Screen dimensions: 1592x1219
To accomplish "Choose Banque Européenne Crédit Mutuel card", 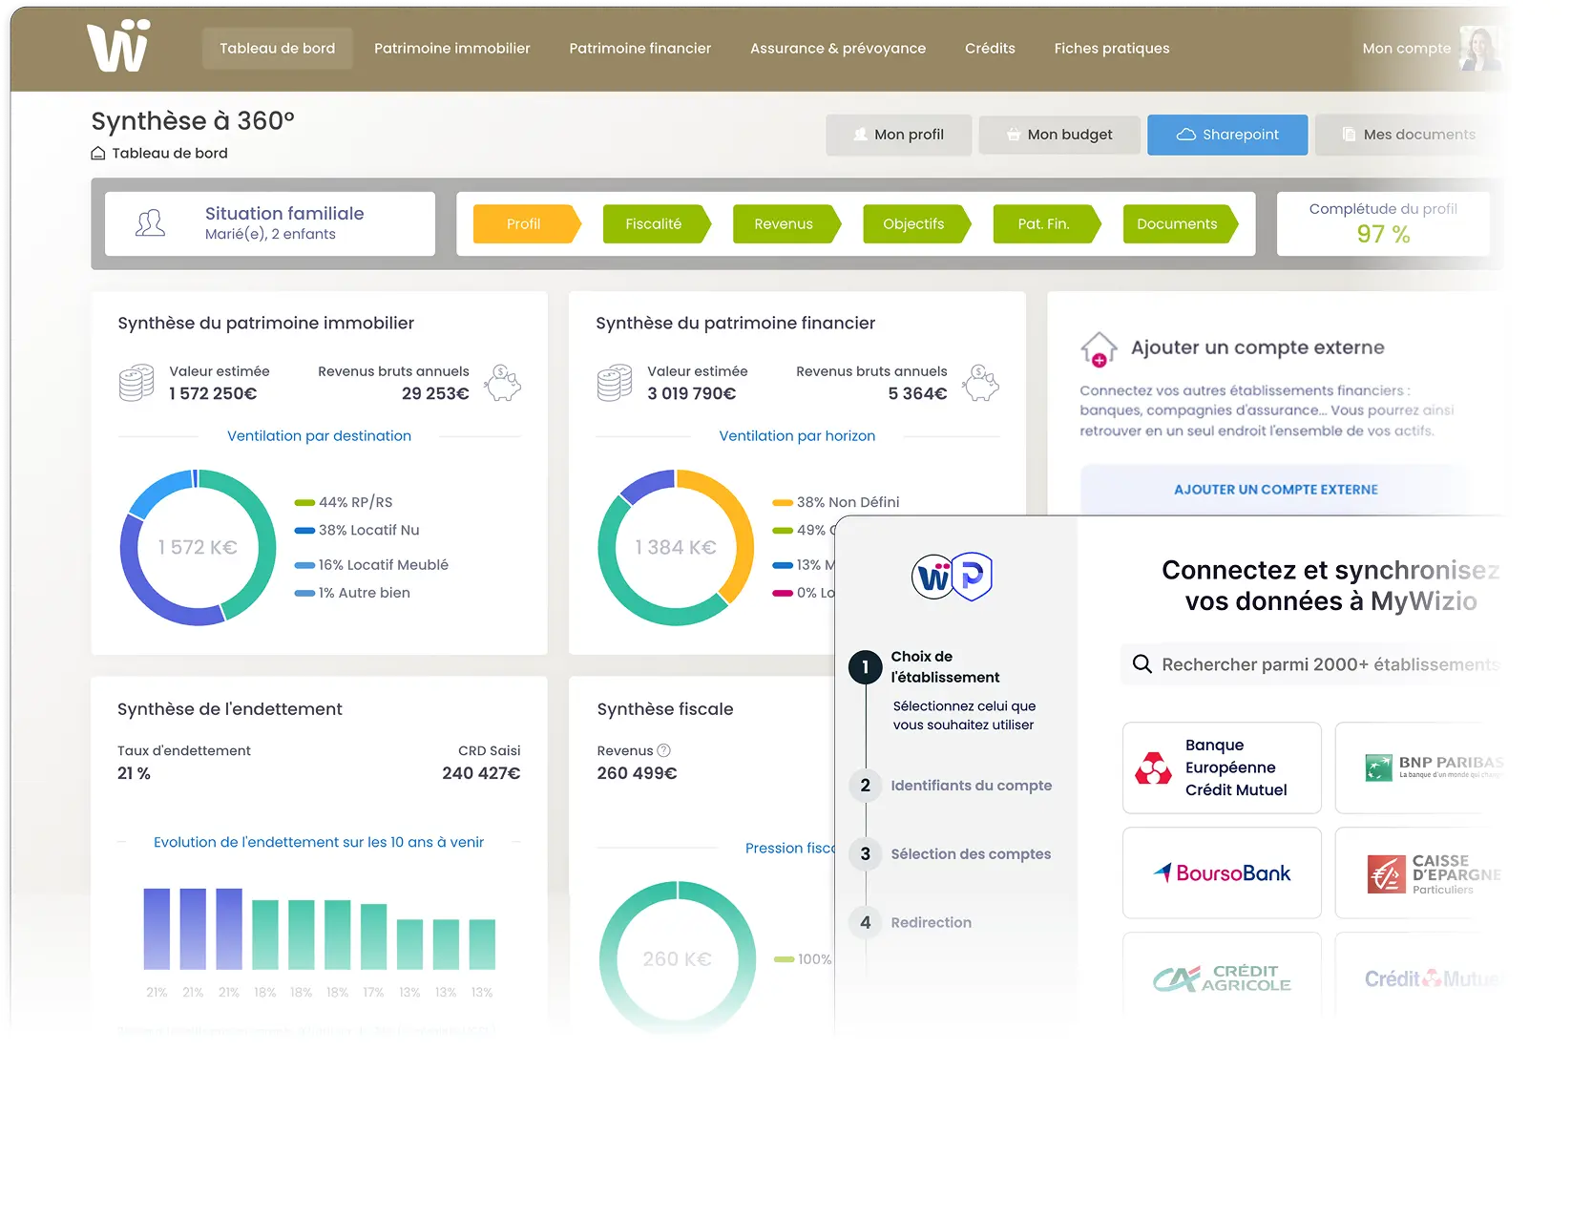I will pos(1222,767).
